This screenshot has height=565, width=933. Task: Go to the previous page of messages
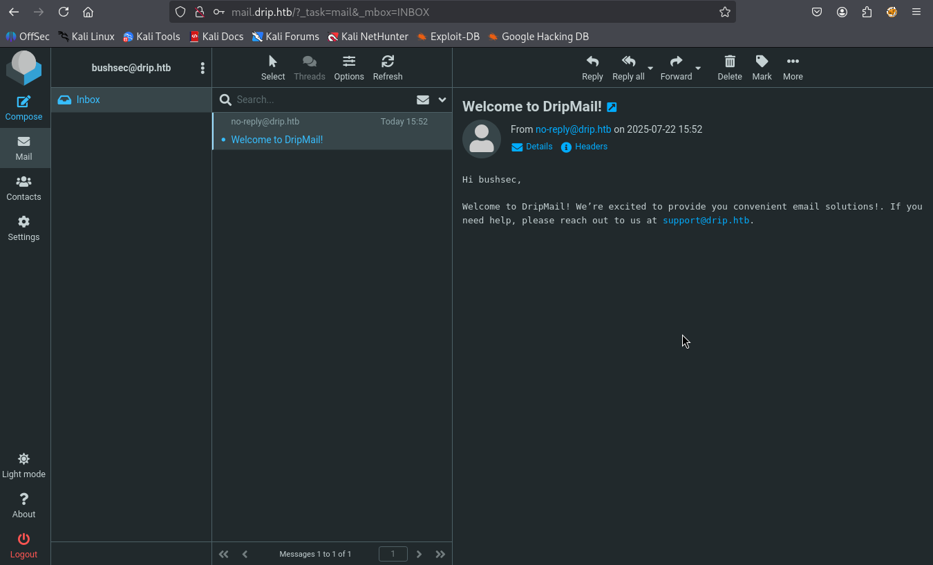(x=245, y=554)
